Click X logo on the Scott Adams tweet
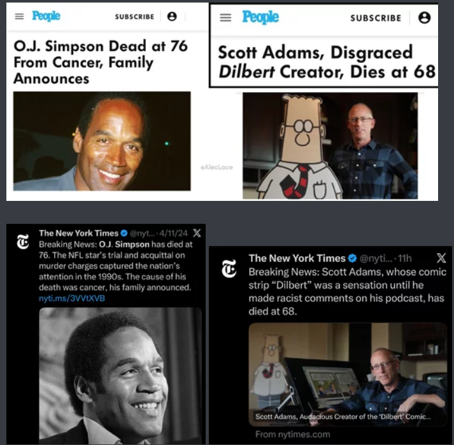The height and width of the screenshot is (445, 454). point(441,257)
